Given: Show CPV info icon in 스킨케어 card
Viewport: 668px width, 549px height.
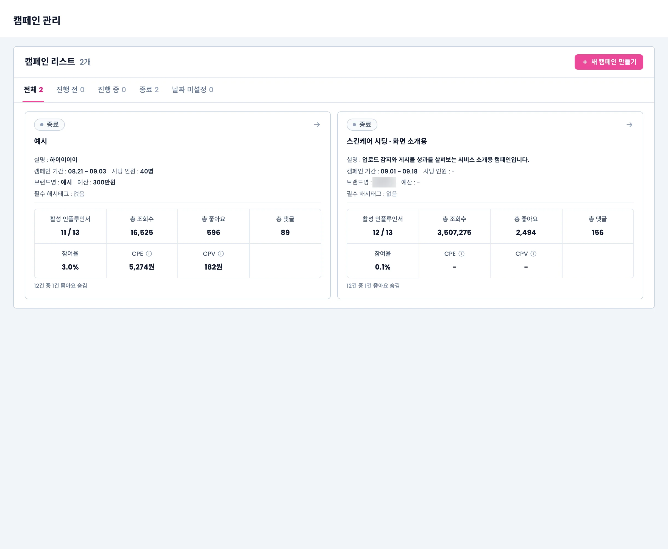Looking at the screenshot, I should [533, 254].
